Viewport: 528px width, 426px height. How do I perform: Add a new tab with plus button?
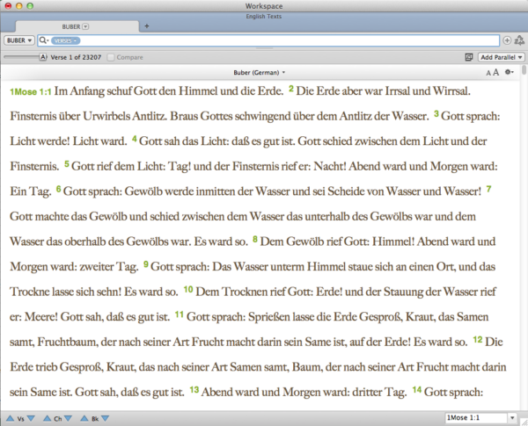pos(146,25)
